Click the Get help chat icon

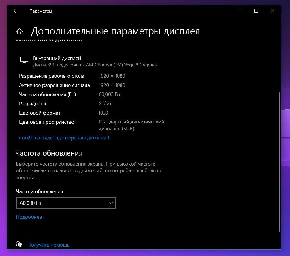19,244
